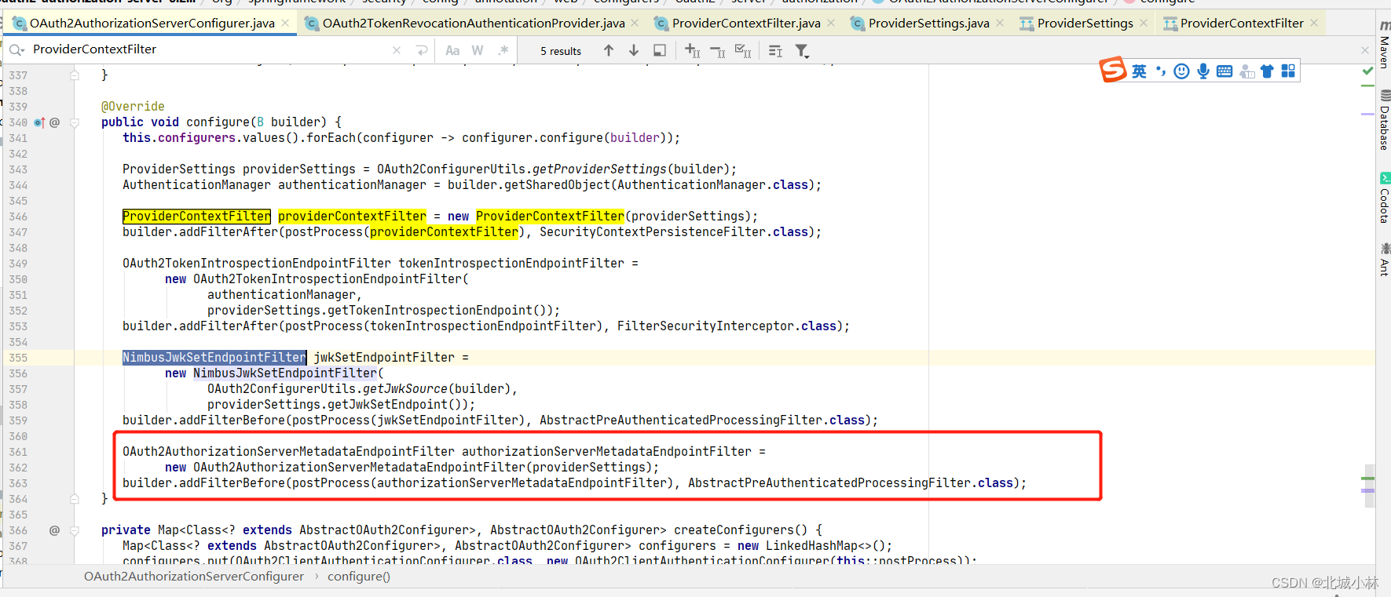Go to next search occurrence arrow
Screen dimensions: 1391x597
(x=634, y=50)
